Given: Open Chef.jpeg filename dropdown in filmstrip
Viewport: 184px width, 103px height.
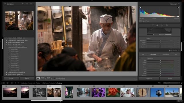Looking at the screenshot, I should point(63,83).
